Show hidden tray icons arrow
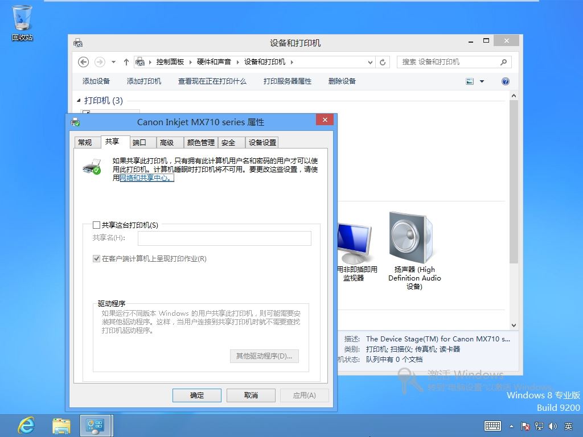Viewport: 583px width, 437px height. [x=512, y=426]
